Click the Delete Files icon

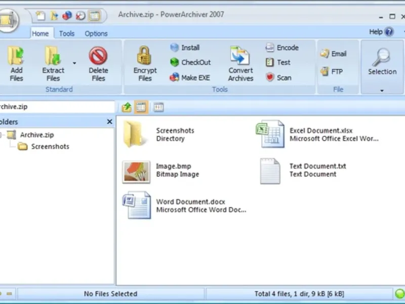(x=98, y=55)
